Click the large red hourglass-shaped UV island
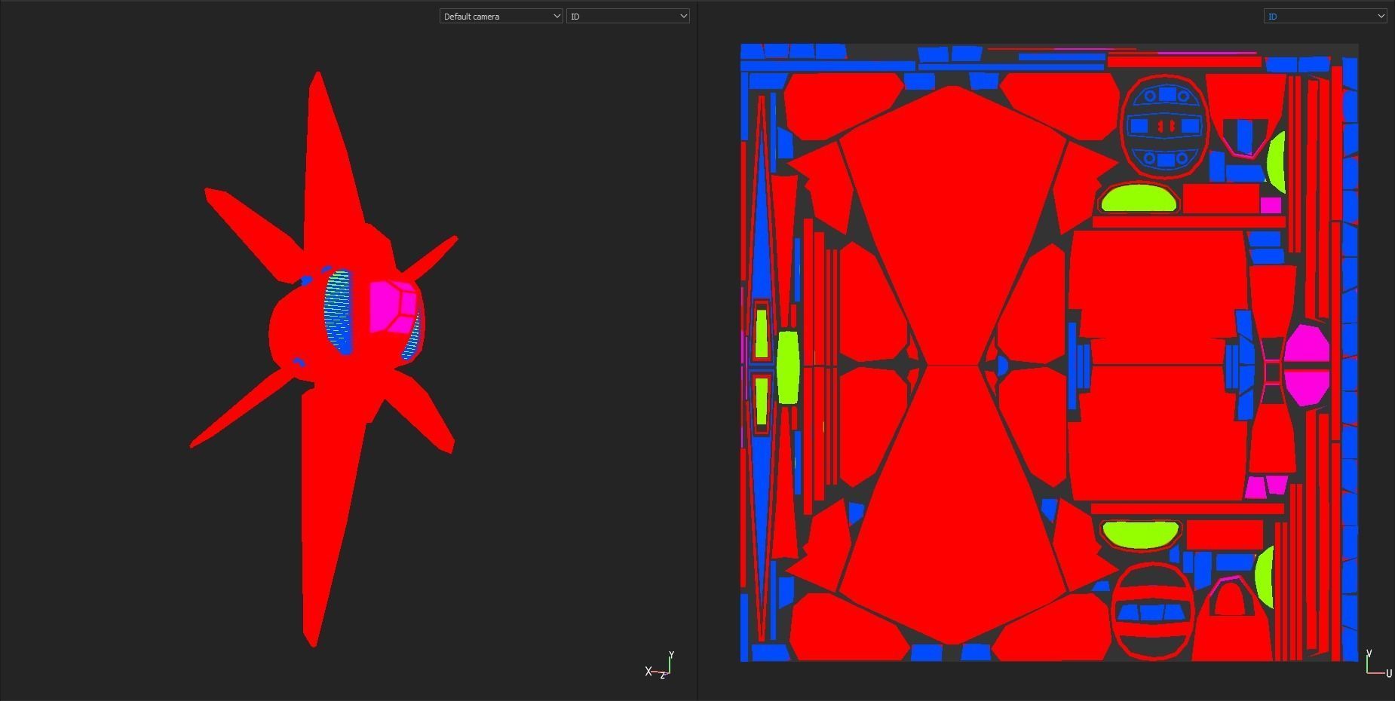 [x=954, y=365]
